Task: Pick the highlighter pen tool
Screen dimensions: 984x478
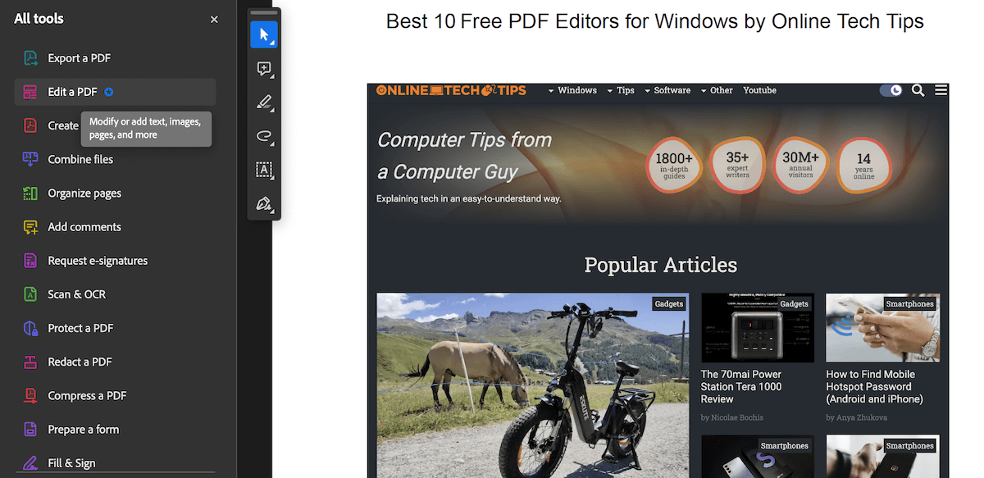Action: [264, 102]
